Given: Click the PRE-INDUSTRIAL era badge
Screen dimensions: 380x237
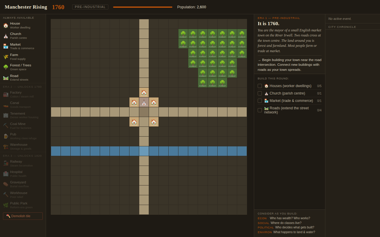Looking at the screenshot, I should (90, 7).
